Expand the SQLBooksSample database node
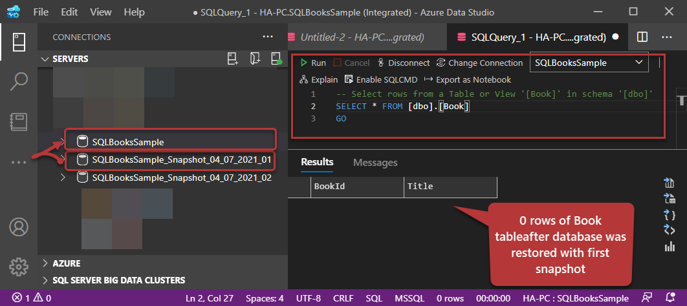The image size is (687, 306). tap(63, 141)
